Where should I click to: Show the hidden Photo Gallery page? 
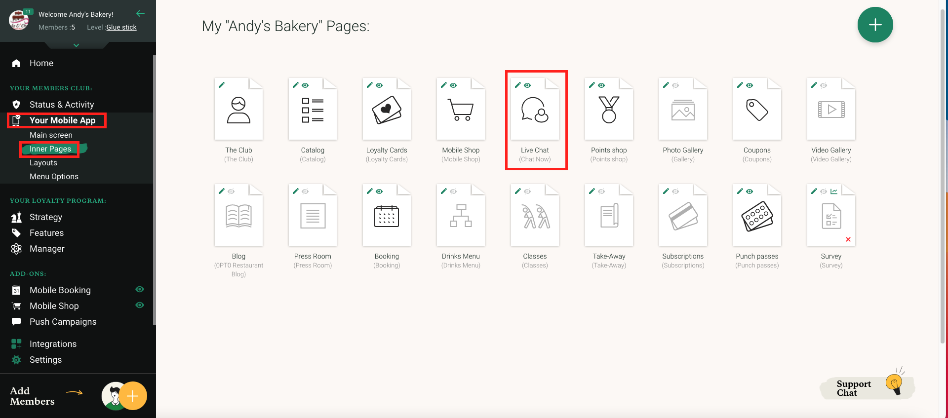click(x=675, y=85)
